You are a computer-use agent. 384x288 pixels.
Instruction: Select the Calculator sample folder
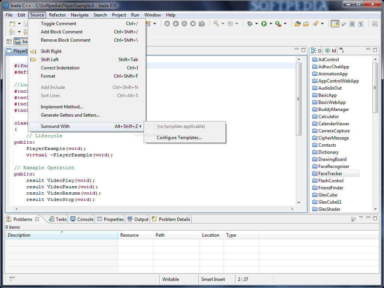(325, 117)
